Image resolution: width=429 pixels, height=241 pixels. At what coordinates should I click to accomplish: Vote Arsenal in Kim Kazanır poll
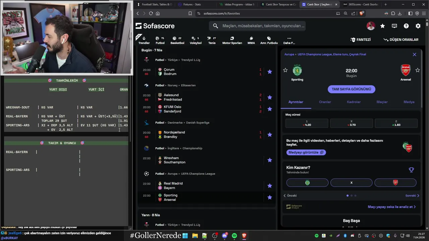click(395, 183)
